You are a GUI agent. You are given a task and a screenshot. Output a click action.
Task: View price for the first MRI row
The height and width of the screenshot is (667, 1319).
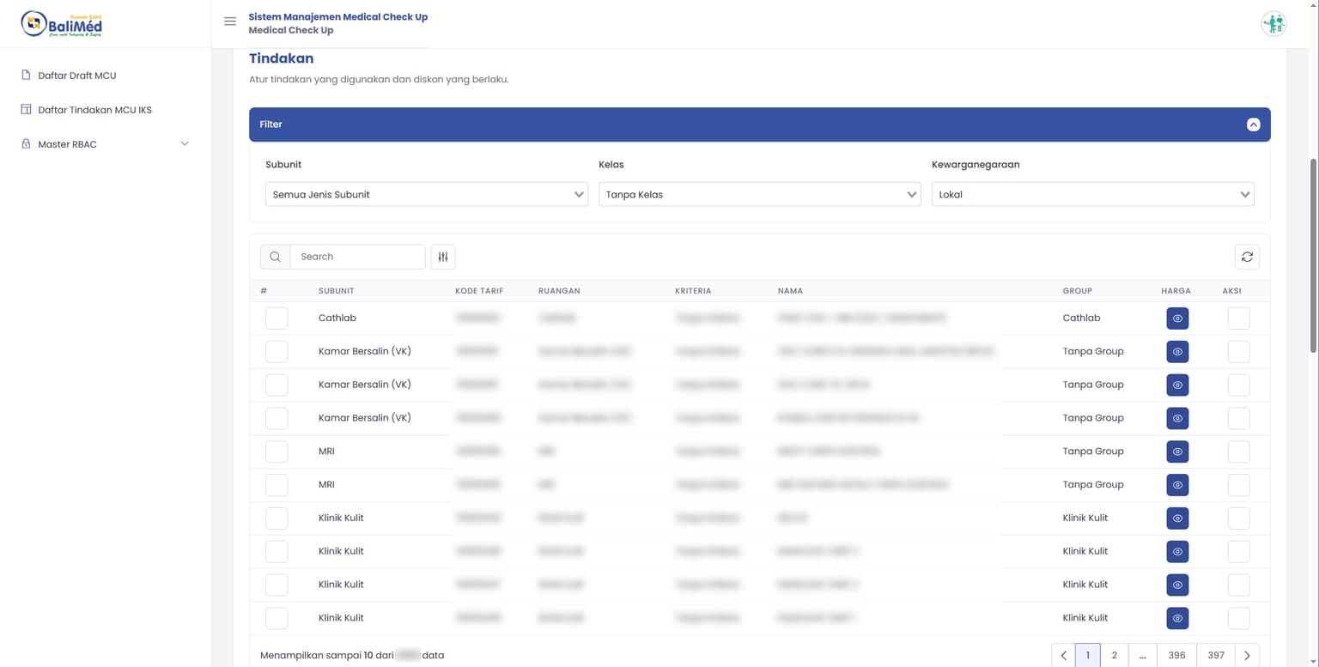tap(1177, 452)
